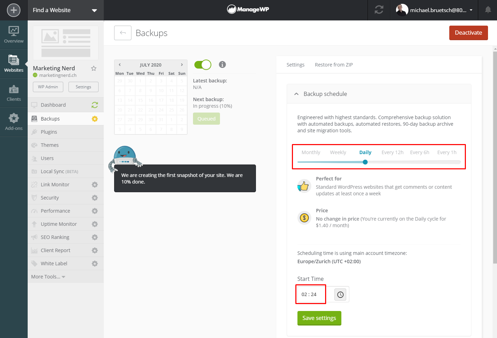
Task: Switch to the Settings tab
Action: [295, 65]
